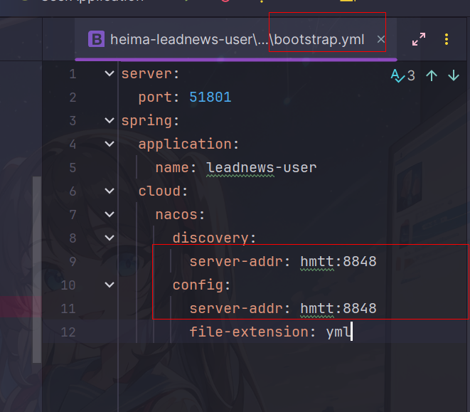
Task: Go to previous highlighted problem arrow
Action: (x=432, y=75)
